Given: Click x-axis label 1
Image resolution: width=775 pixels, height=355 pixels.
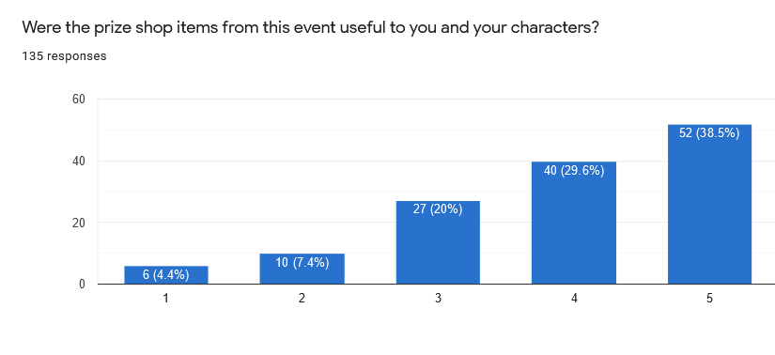Looking at the screenshot, I should (166, 299).
